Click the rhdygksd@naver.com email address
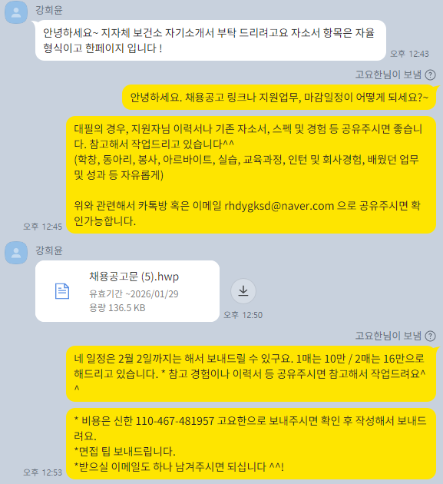This screenshot has width=443, height=484. [279, 206]
